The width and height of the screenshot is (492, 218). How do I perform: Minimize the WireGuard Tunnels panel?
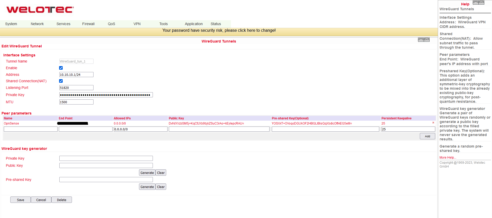point(421,39)
